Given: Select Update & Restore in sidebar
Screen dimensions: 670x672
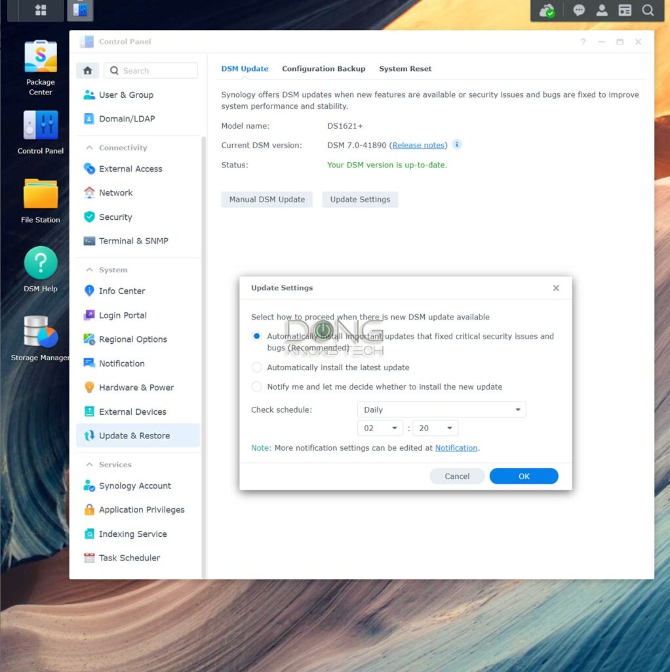Looking at the screenshot, I should (x=138, y=436).
